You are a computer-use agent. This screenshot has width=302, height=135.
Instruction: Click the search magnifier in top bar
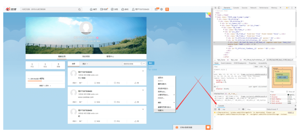(79, 9)
